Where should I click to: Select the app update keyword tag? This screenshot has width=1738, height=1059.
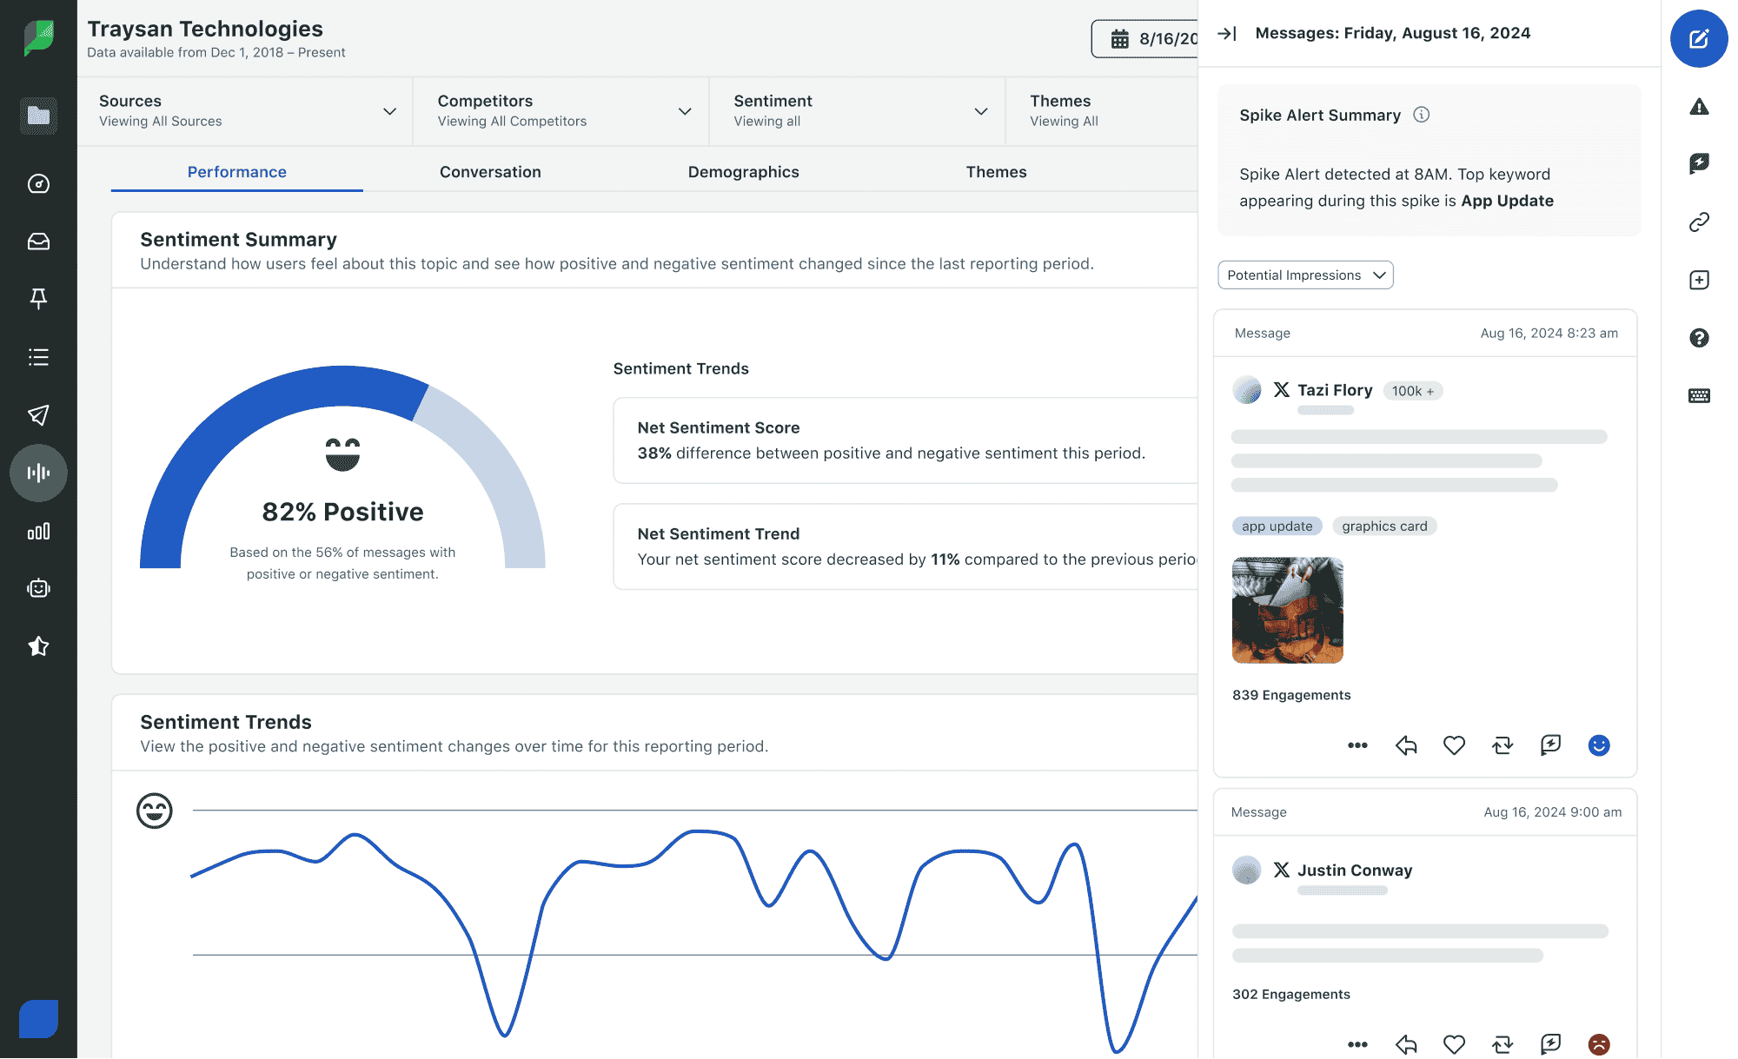[1277, 526]
